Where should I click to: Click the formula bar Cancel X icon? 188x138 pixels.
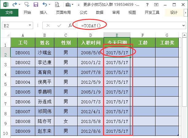(48, 25)
